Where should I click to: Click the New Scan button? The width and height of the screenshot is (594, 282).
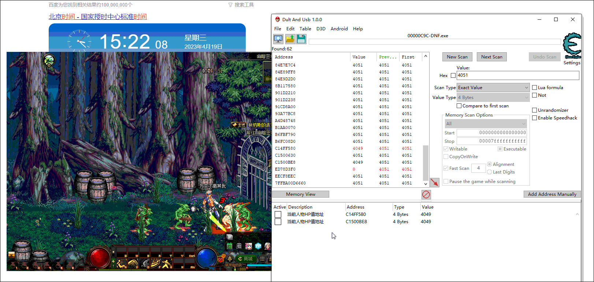pos(457,57)
